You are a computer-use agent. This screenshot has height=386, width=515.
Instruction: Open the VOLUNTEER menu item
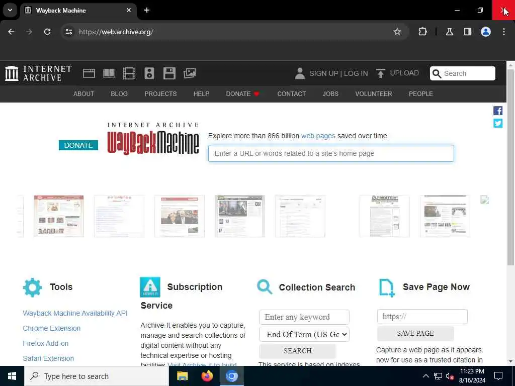(x=374, y=94)
